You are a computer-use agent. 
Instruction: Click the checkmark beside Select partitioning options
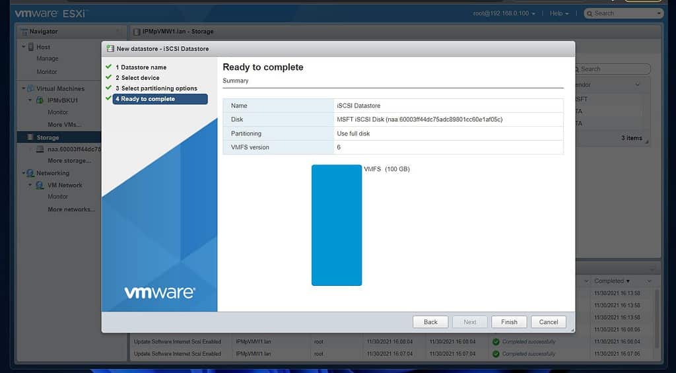[x=109, y=88]
